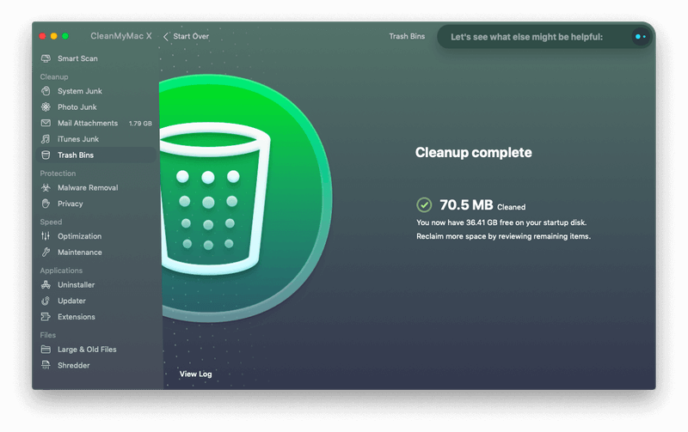Click the Protection section header
Screen dimensions: 688x432
[x=58, y=173]
